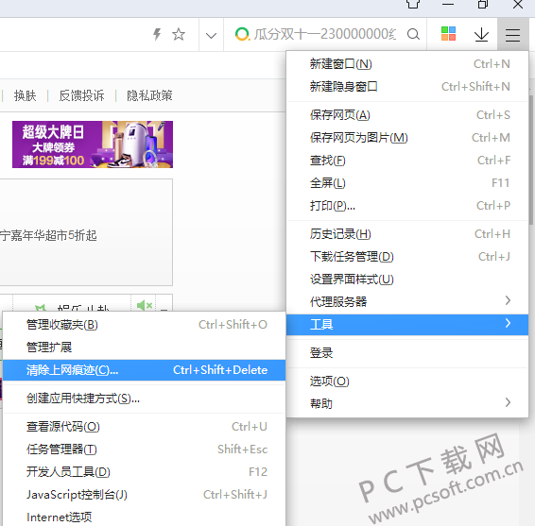Select 全屏(L) menu entry
Screen dimensions: 535x526
click(407, 183)
